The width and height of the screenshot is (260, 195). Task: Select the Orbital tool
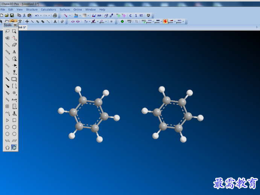[x=14, y=73]
